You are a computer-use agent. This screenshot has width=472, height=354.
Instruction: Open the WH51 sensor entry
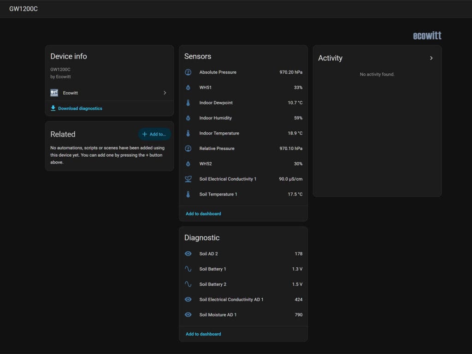coord(243,88)
